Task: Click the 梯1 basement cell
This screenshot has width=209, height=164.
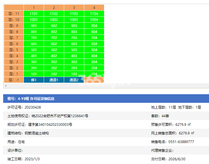Action: [x=34, y=80]
